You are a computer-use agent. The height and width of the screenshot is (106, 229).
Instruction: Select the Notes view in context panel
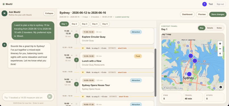tap(219, 28)
